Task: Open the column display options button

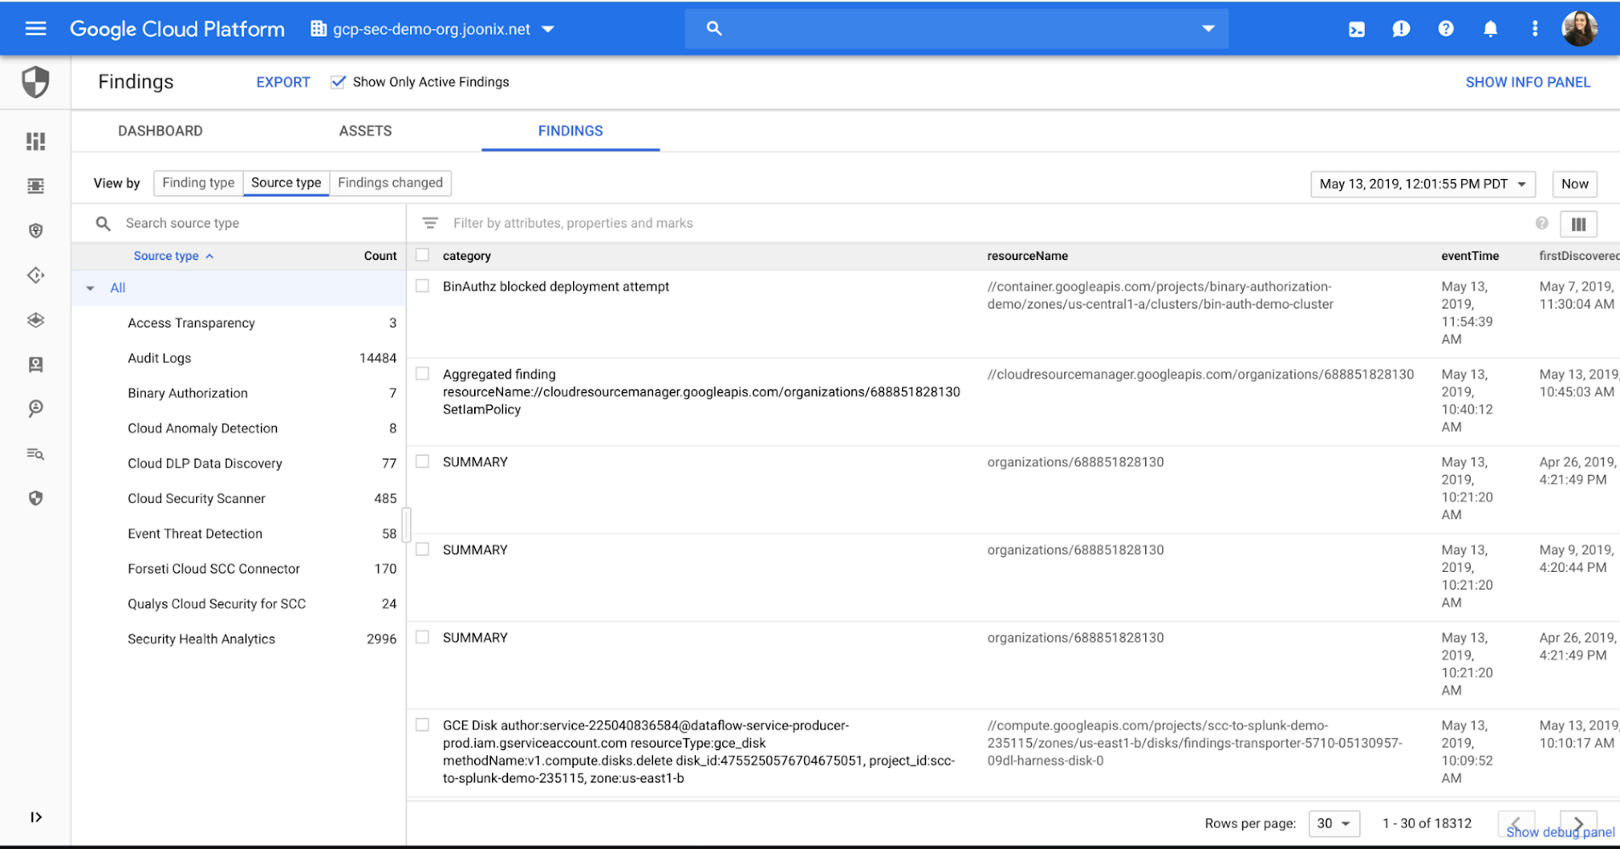Action: (1579, 224)
